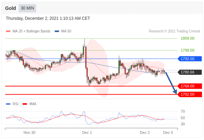This screenshot has height=140, width=204.
Task: Select the black 1780.66 current price tag
Action: (190, 72)
